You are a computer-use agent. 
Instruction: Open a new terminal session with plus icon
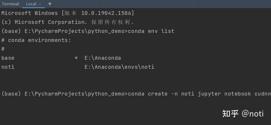[50, 4]
